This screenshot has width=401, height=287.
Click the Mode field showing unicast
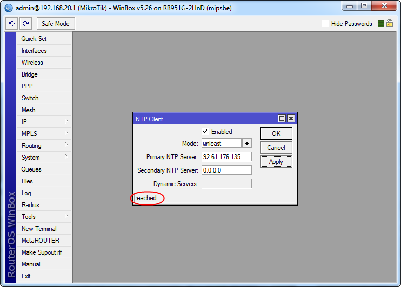[x=221, y=143]
